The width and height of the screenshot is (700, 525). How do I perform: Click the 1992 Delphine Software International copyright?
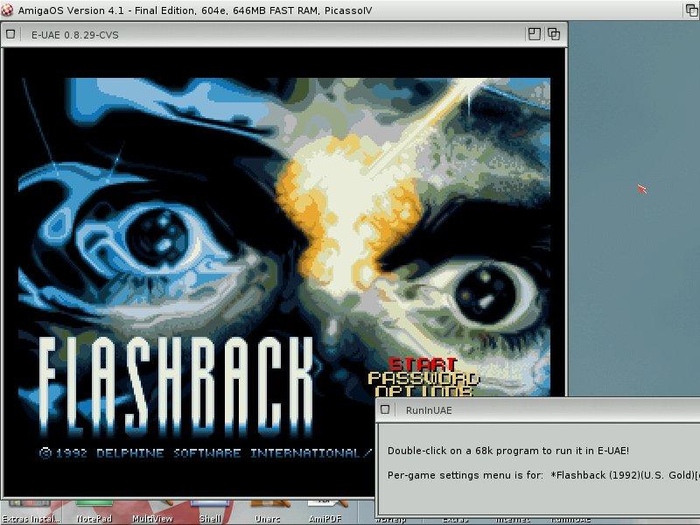click(x=206, y=453)
